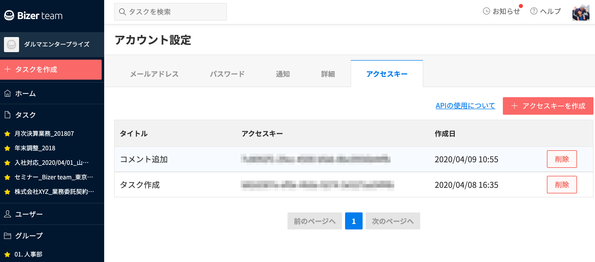This screenshot has height=262, width=595.
Task: Open the APIの使用について link
Action: 466,106
